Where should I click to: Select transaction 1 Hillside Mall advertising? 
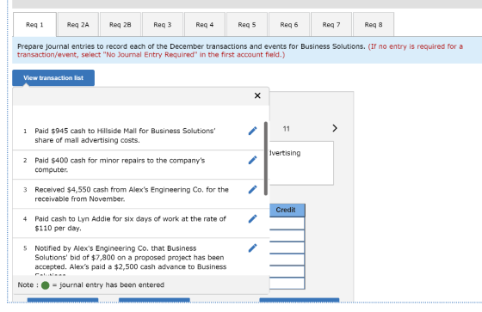click(125, 136)
